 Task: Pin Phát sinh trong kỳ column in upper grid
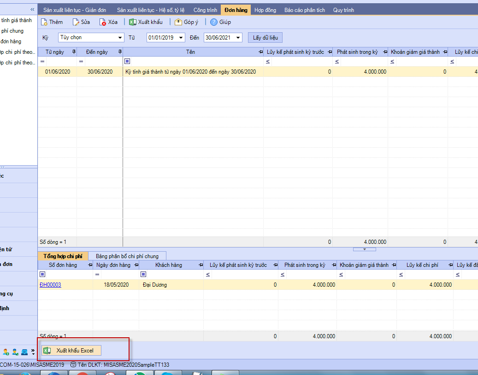(x=385, y=52)
